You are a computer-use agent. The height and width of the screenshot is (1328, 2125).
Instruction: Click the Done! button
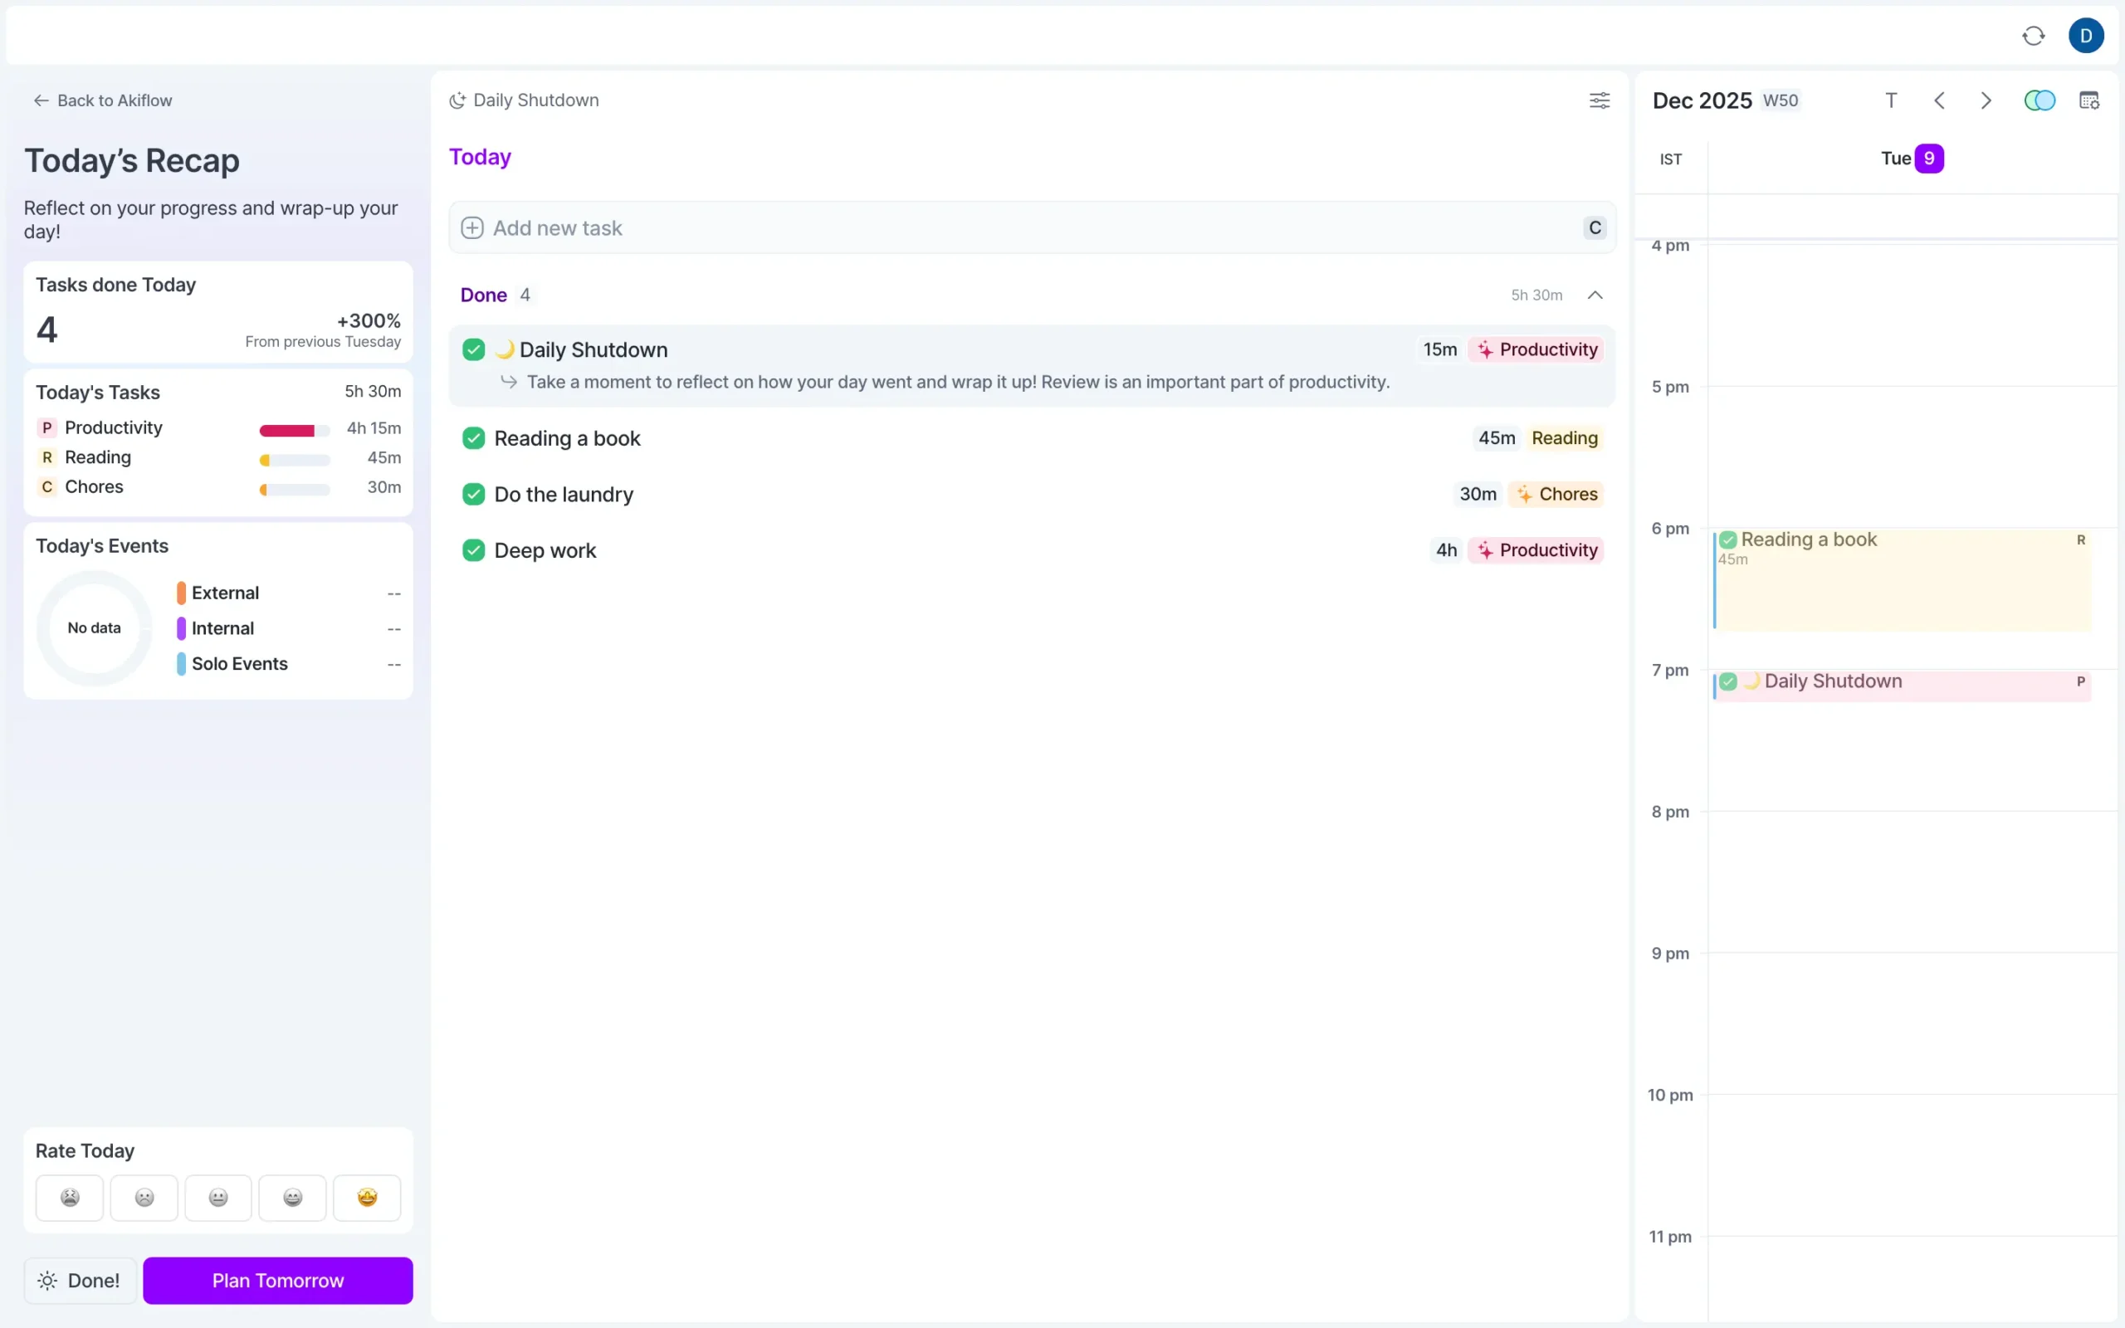click(80, 1281)
